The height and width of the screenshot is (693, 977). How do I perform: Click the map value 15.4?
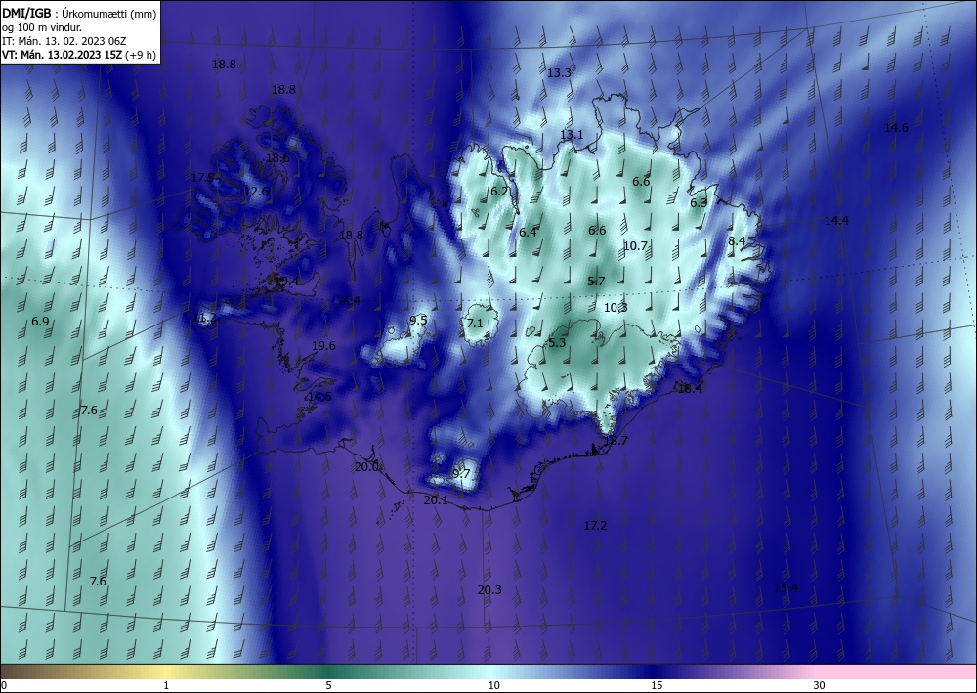pos(786,588)
